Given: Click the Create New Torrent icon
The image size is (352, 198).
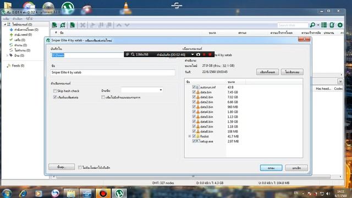Looking at the screenshot, I should click(x=72, y=25).
